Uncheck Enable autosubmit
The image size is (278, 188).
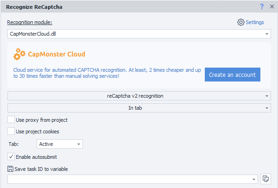pos(11,157)
